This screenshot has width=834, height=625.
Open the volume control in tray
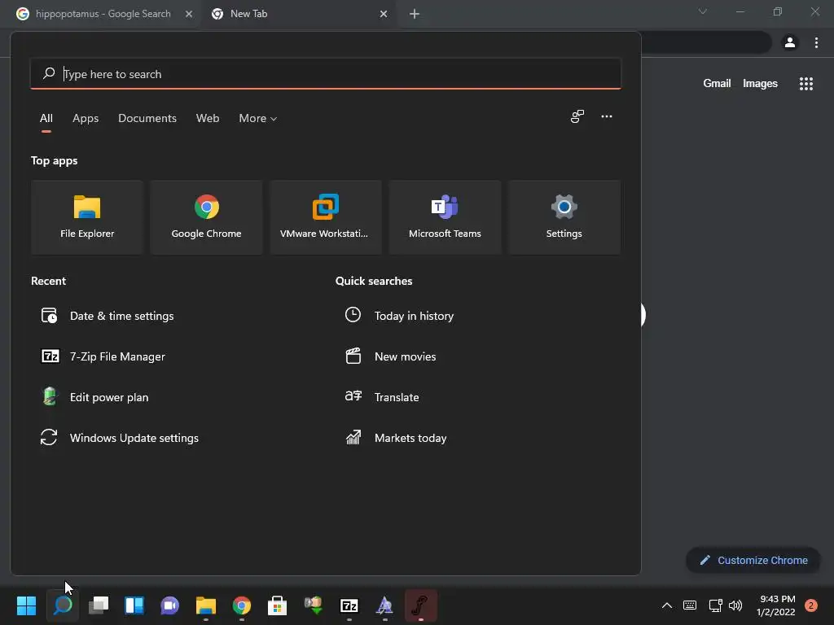(x=735, y=605)
